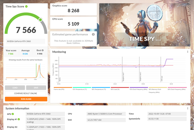This screenshot has height=130, width=194.
Task: Click Display #1 DISPLAY2 2560 × 1440 field
Action: 45,121
